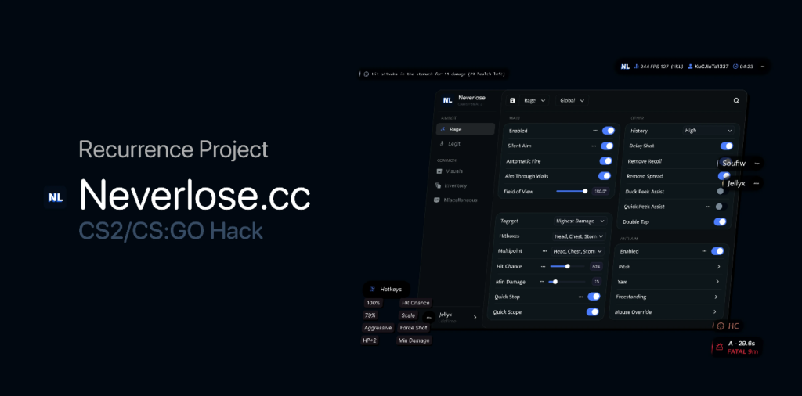This screenshot has width=802, height=396.
Task: Click the clock icon beside 04:23
Action: [735, 67]
